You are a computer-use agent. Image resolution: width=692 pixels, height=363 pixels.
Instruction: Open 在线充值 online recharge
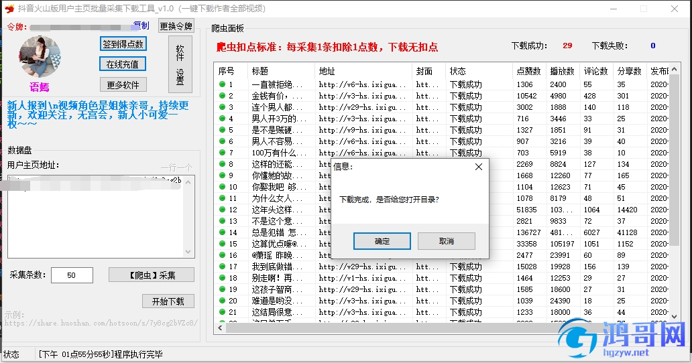123,64
